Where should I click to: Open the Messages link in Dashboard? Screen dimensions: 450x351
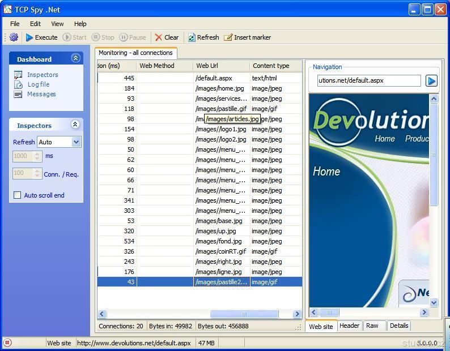pyautogui.click(x=41, y=94)
